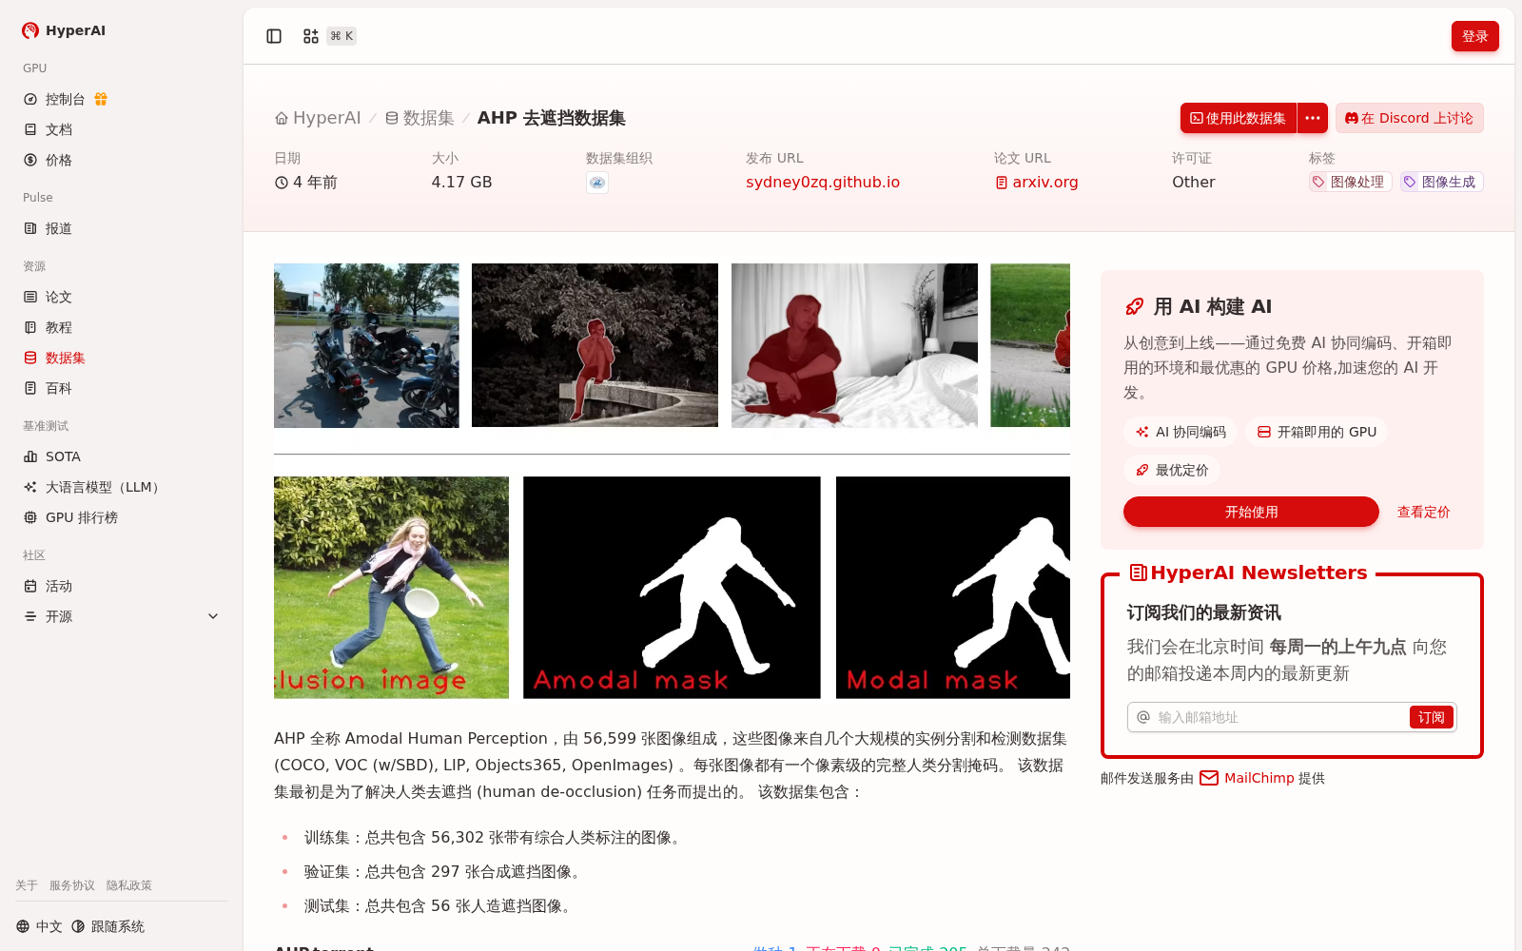The height and width of the screenshot is (951, 1522).
Task: Click the rocket icon beside 用 AI 构建 AI
Action: point(1134,306)
